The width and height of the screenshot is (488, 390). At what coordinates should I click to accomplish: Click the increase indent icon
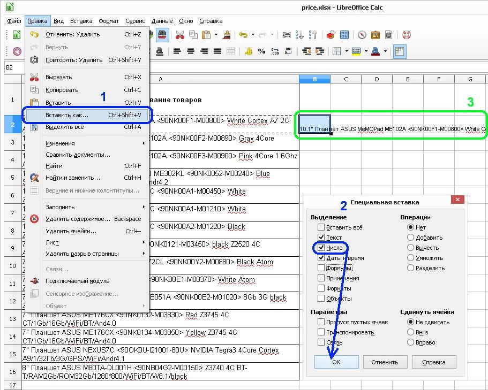click(320, 51)
